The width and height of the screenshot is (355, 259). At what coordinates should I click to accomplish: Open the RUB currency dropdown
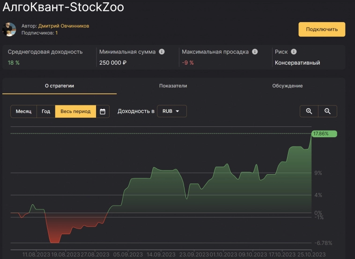point(171,111)
